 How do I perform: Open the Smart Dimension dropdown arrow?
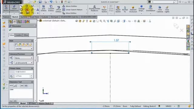point(14,14)
